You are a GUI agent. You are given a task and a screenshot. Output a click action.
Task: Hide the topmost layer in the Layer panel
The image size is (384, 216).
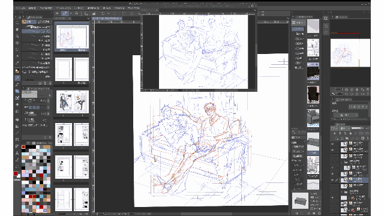pyautogui.click(x=332, y=144)
